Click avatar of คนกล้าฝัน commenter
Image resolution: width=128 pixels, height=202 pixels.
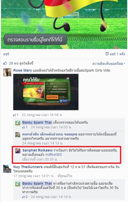(x=18, y=135)
